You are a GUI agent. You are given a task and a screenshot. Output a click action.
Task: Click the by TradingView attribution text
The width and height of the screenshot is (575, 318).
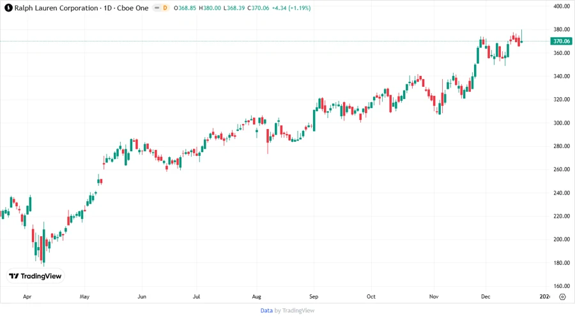pos(295,310)
